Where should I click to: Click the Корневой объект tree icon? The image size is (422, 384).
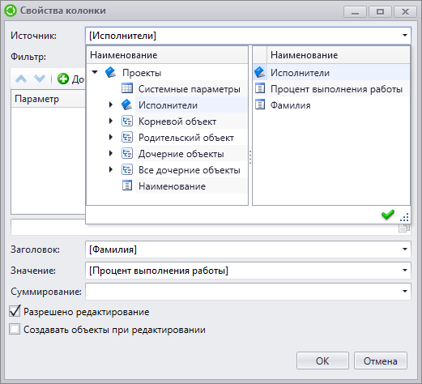point(127,122)
